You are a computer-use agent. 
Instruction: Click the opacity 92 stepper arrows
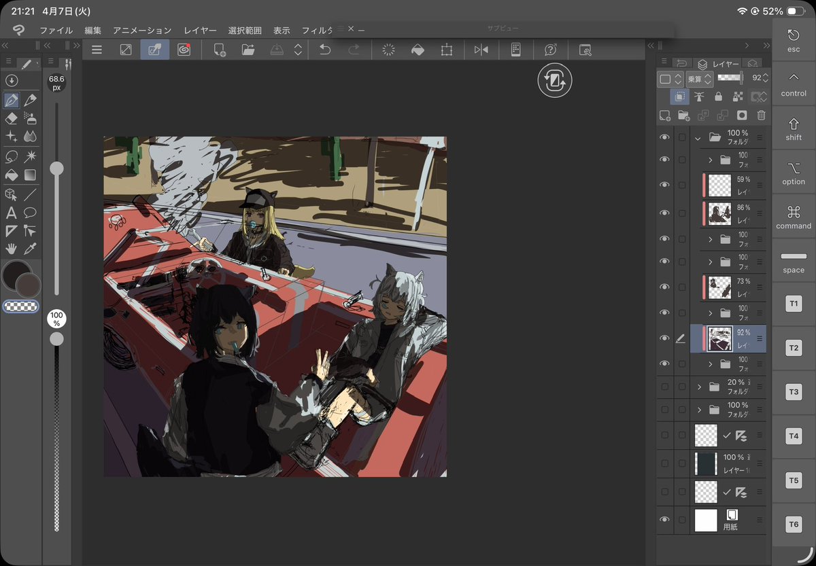tap(766, 79)
